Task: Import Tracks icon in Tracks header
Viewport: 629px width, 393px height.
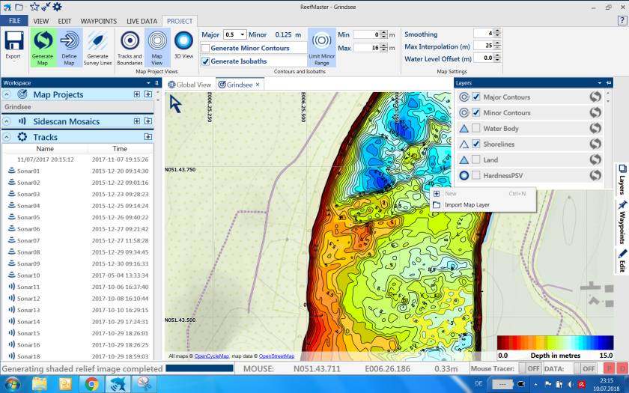Action: tap(148, 136)
